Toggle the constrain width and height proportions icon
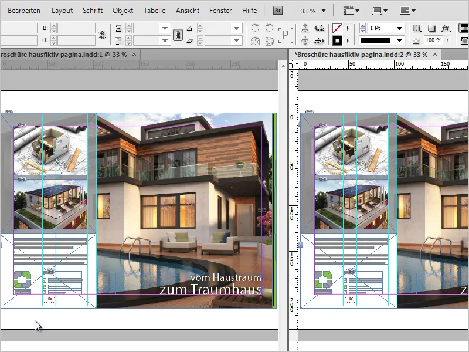Image resolution: width=469 pixels, height=352 pixels. (102, 35)
